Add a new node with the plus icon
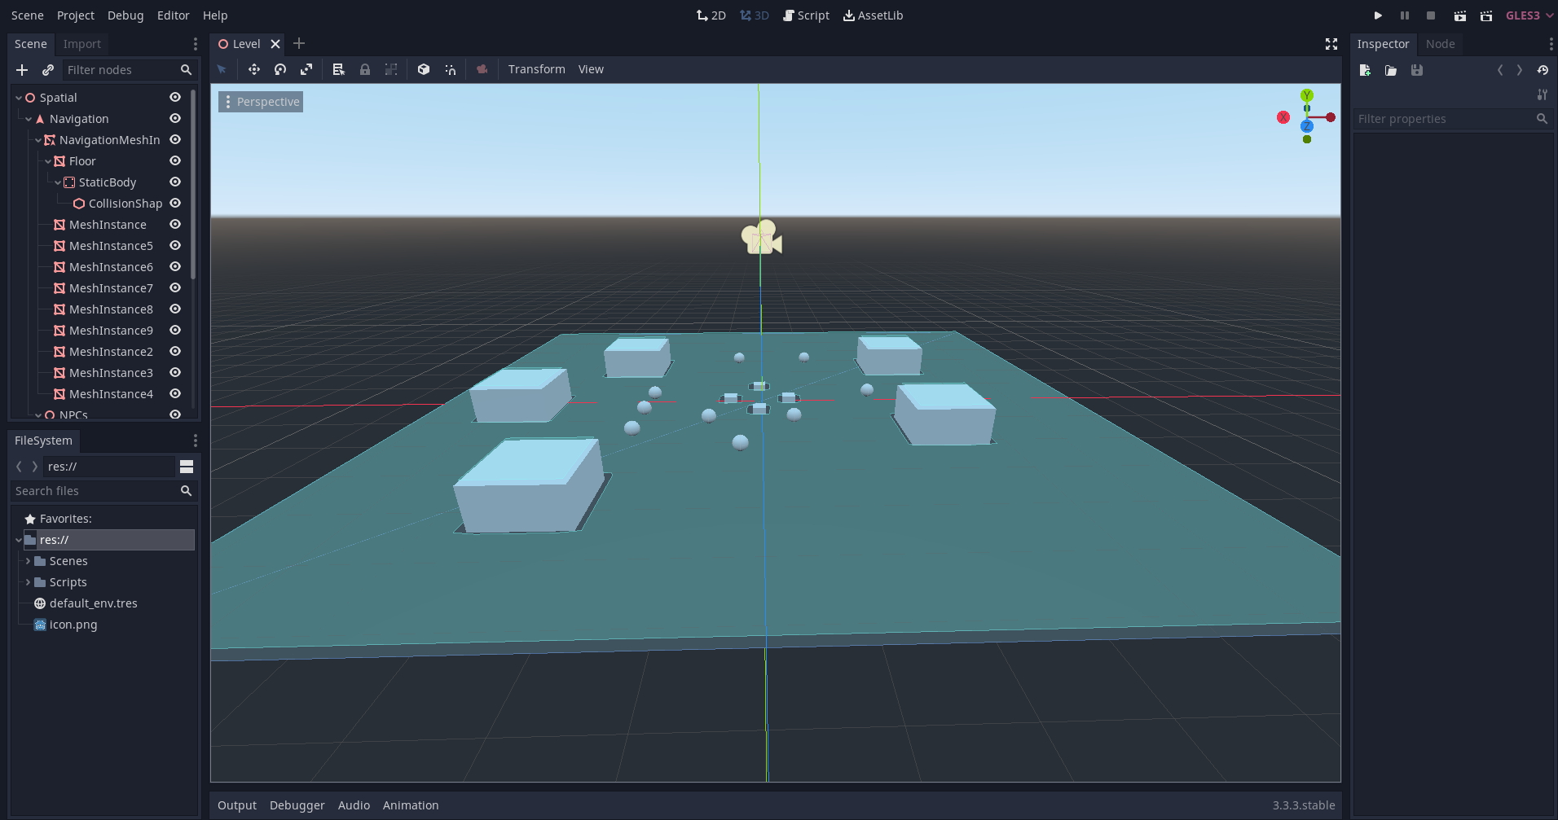 point(21,70)
